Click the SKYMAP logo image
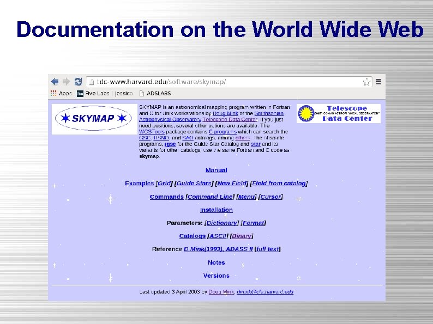Screen dimensions: 433x324 [x=94, y=119]
